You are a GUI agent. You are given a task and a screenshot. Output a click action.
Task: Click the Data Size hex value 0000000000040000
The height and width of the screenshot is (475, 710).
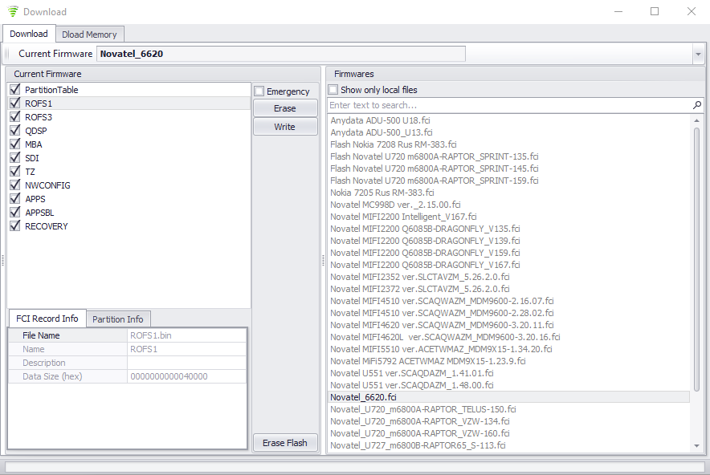click(x=187, y=376)
